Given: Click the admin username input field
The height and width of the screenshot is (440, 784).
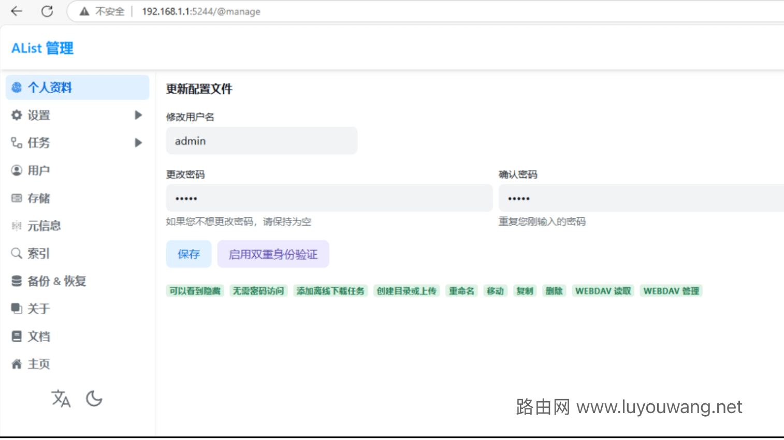Looking at the screenshot, I should (261, 140).
